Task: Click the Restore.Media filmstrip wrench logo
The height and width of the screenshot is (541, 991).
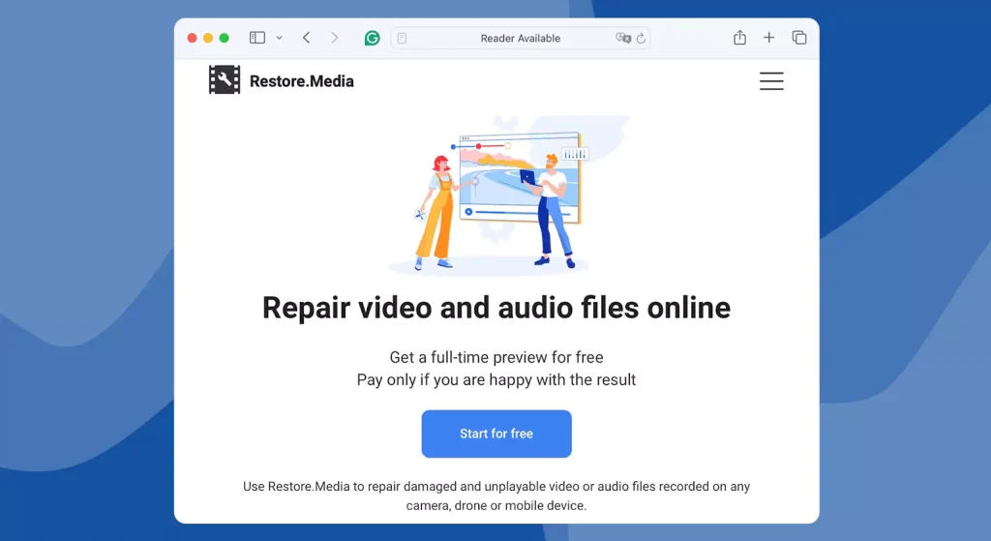Action: tap(225, 80)
